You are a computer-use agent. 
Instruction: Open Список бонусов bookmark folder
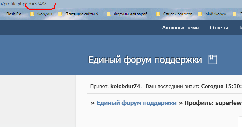point(178,14)
